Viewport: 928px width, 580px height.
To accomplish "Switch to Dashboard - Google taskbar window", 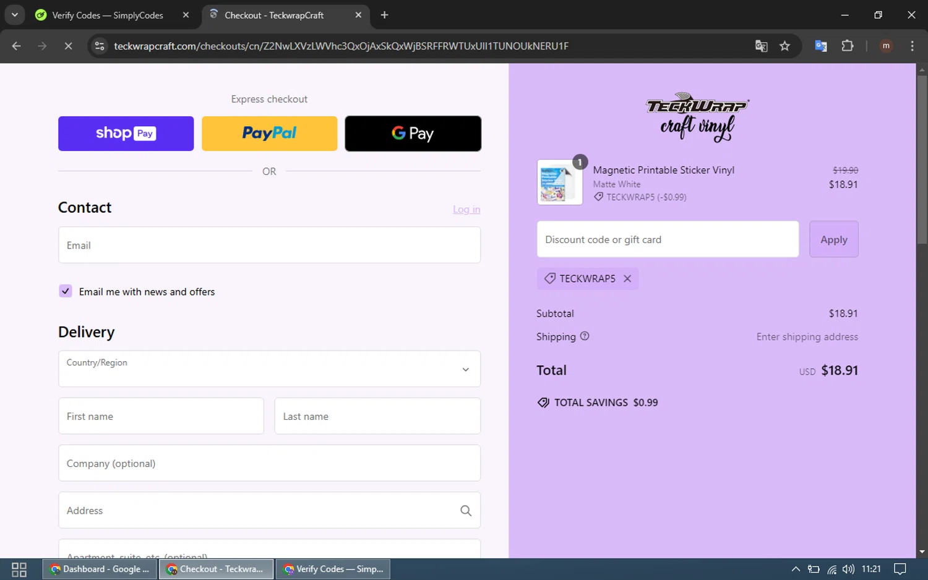I will click(x=100, y=569).
